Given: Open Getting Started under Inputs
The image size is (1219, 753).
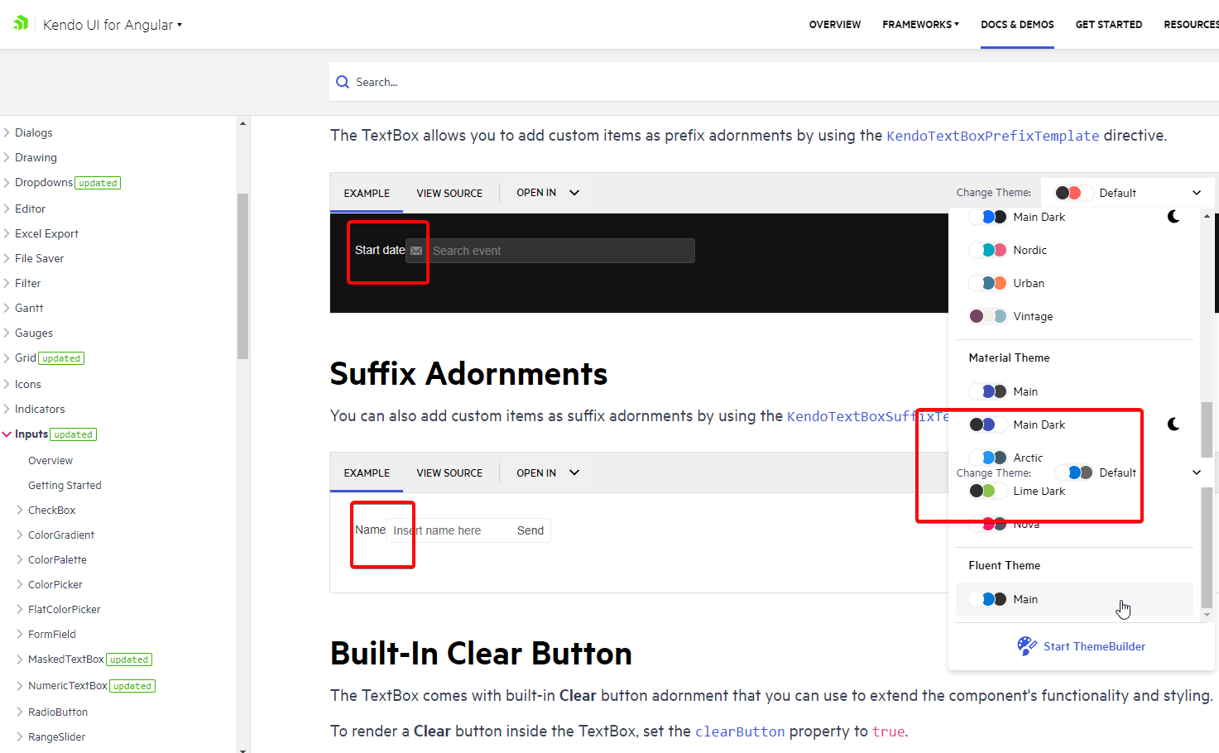Looking at the screenshot, I should (65, 486).
